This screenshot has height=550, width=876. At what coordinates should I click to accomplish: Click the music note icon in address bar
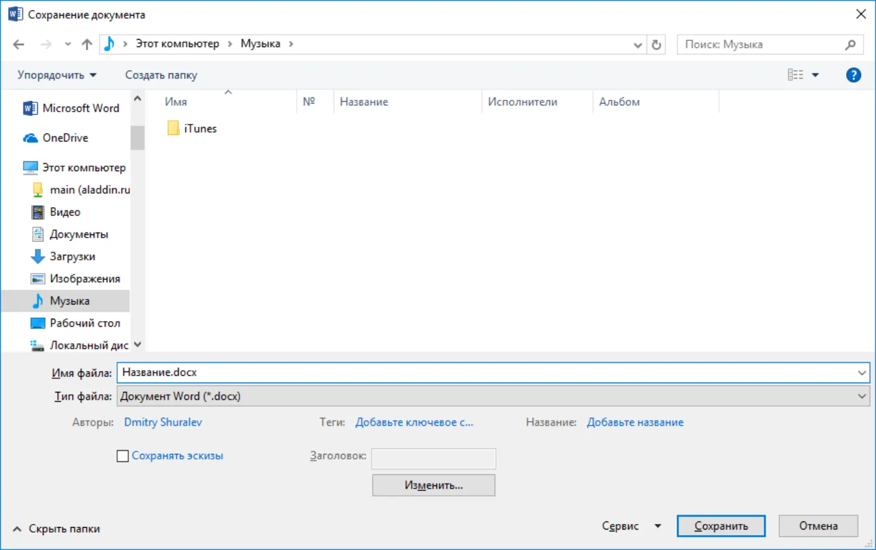click(x=109, y=43)
